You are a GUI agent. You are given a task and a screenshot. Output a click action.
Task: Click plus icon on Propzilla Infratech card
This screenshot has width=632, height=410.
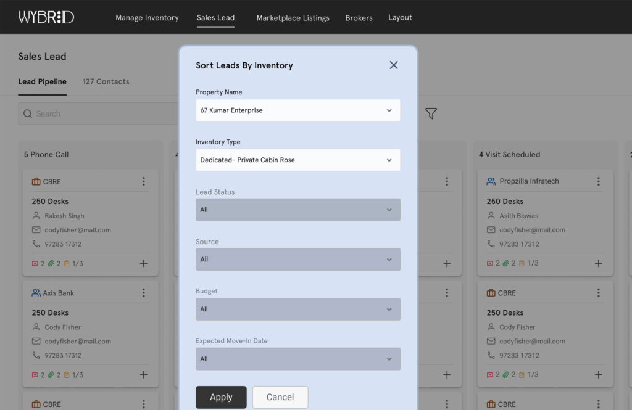pos(598,263)
